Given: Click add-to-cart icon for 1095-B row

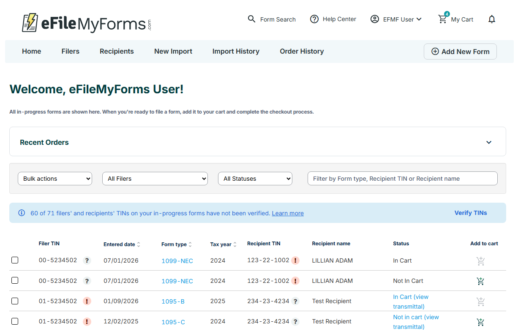Looking at the screenshot, I should click(480, 301).
